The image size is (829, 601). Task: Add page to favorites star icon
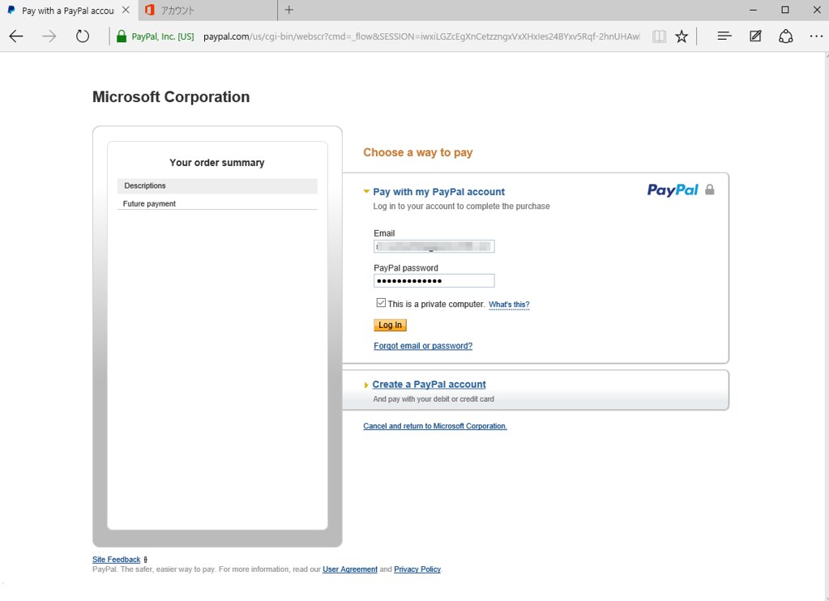pos(682,36)
